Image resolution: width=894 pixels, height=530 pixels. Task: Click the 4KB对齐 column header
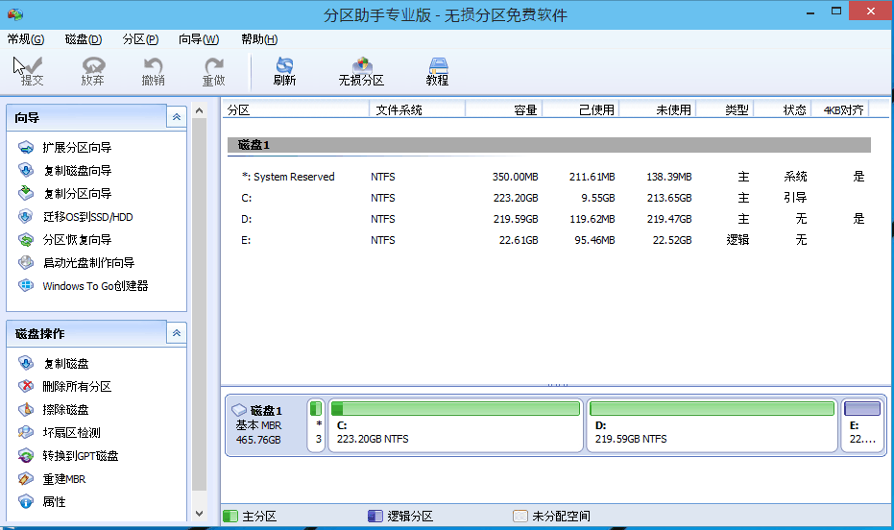coord(840,109)
